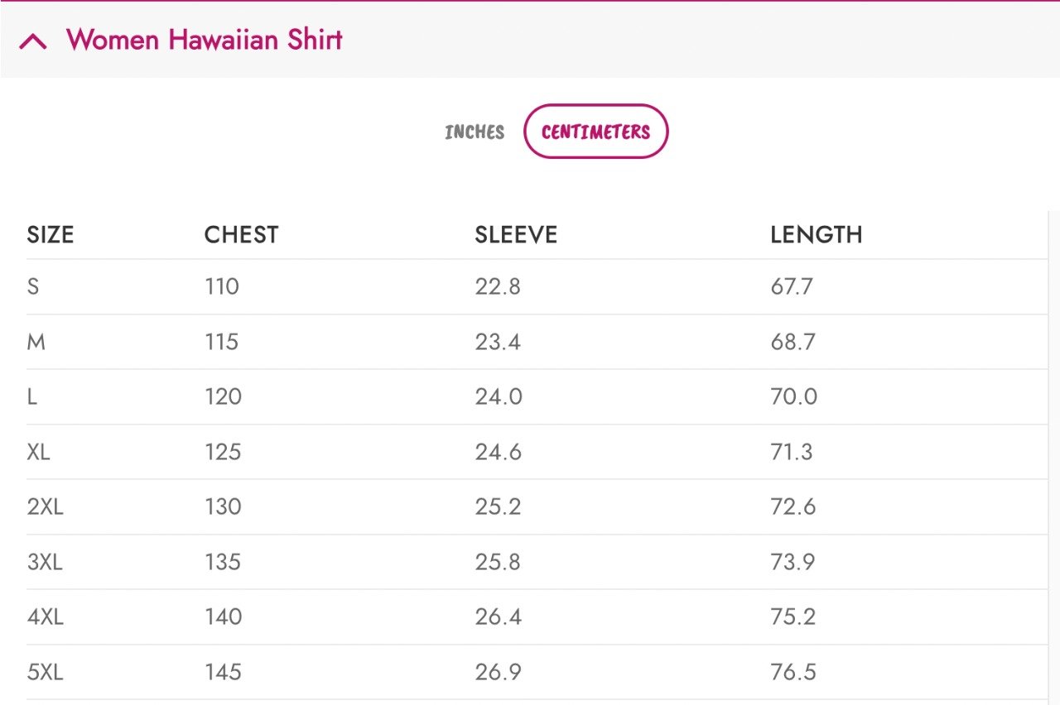Click sleeve value 25.2 for 2XL
The width and height of the screenshot is (1060, 705).
(498, 506)
